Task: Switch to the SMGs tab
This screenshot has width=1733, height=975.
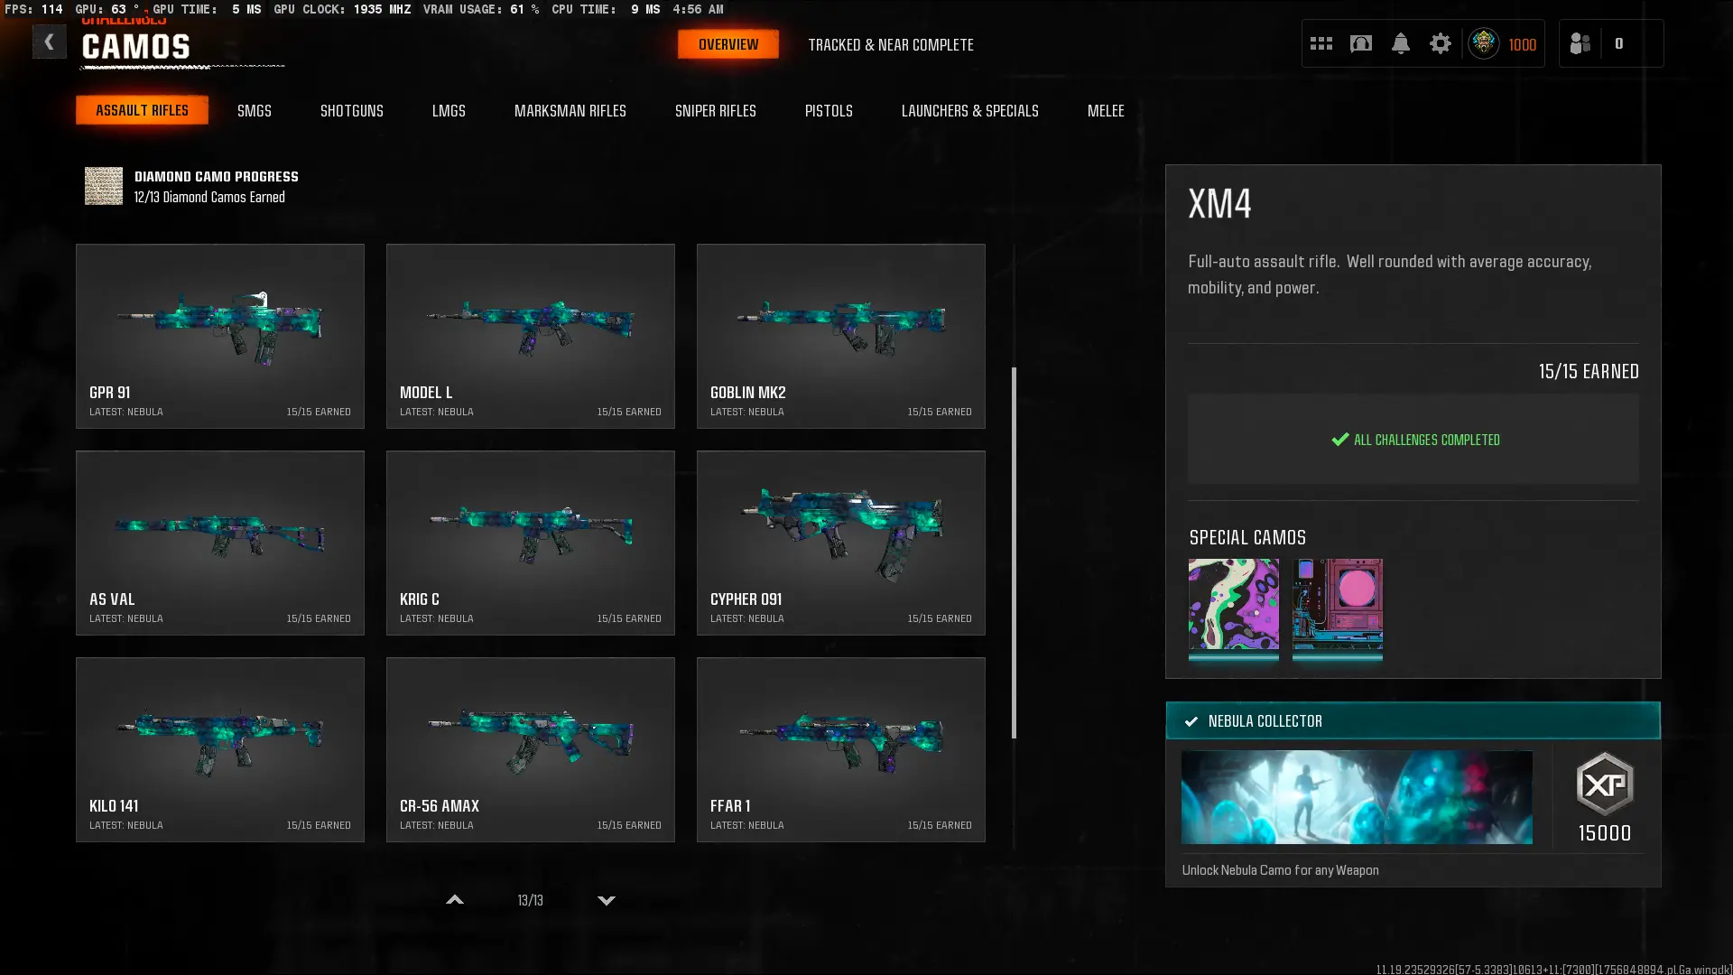Action: pos(254,110)
